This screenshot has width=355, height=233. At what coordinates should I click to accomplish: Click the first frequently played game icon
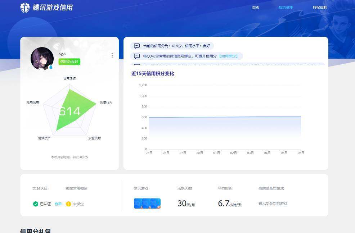tap(138, 204)
